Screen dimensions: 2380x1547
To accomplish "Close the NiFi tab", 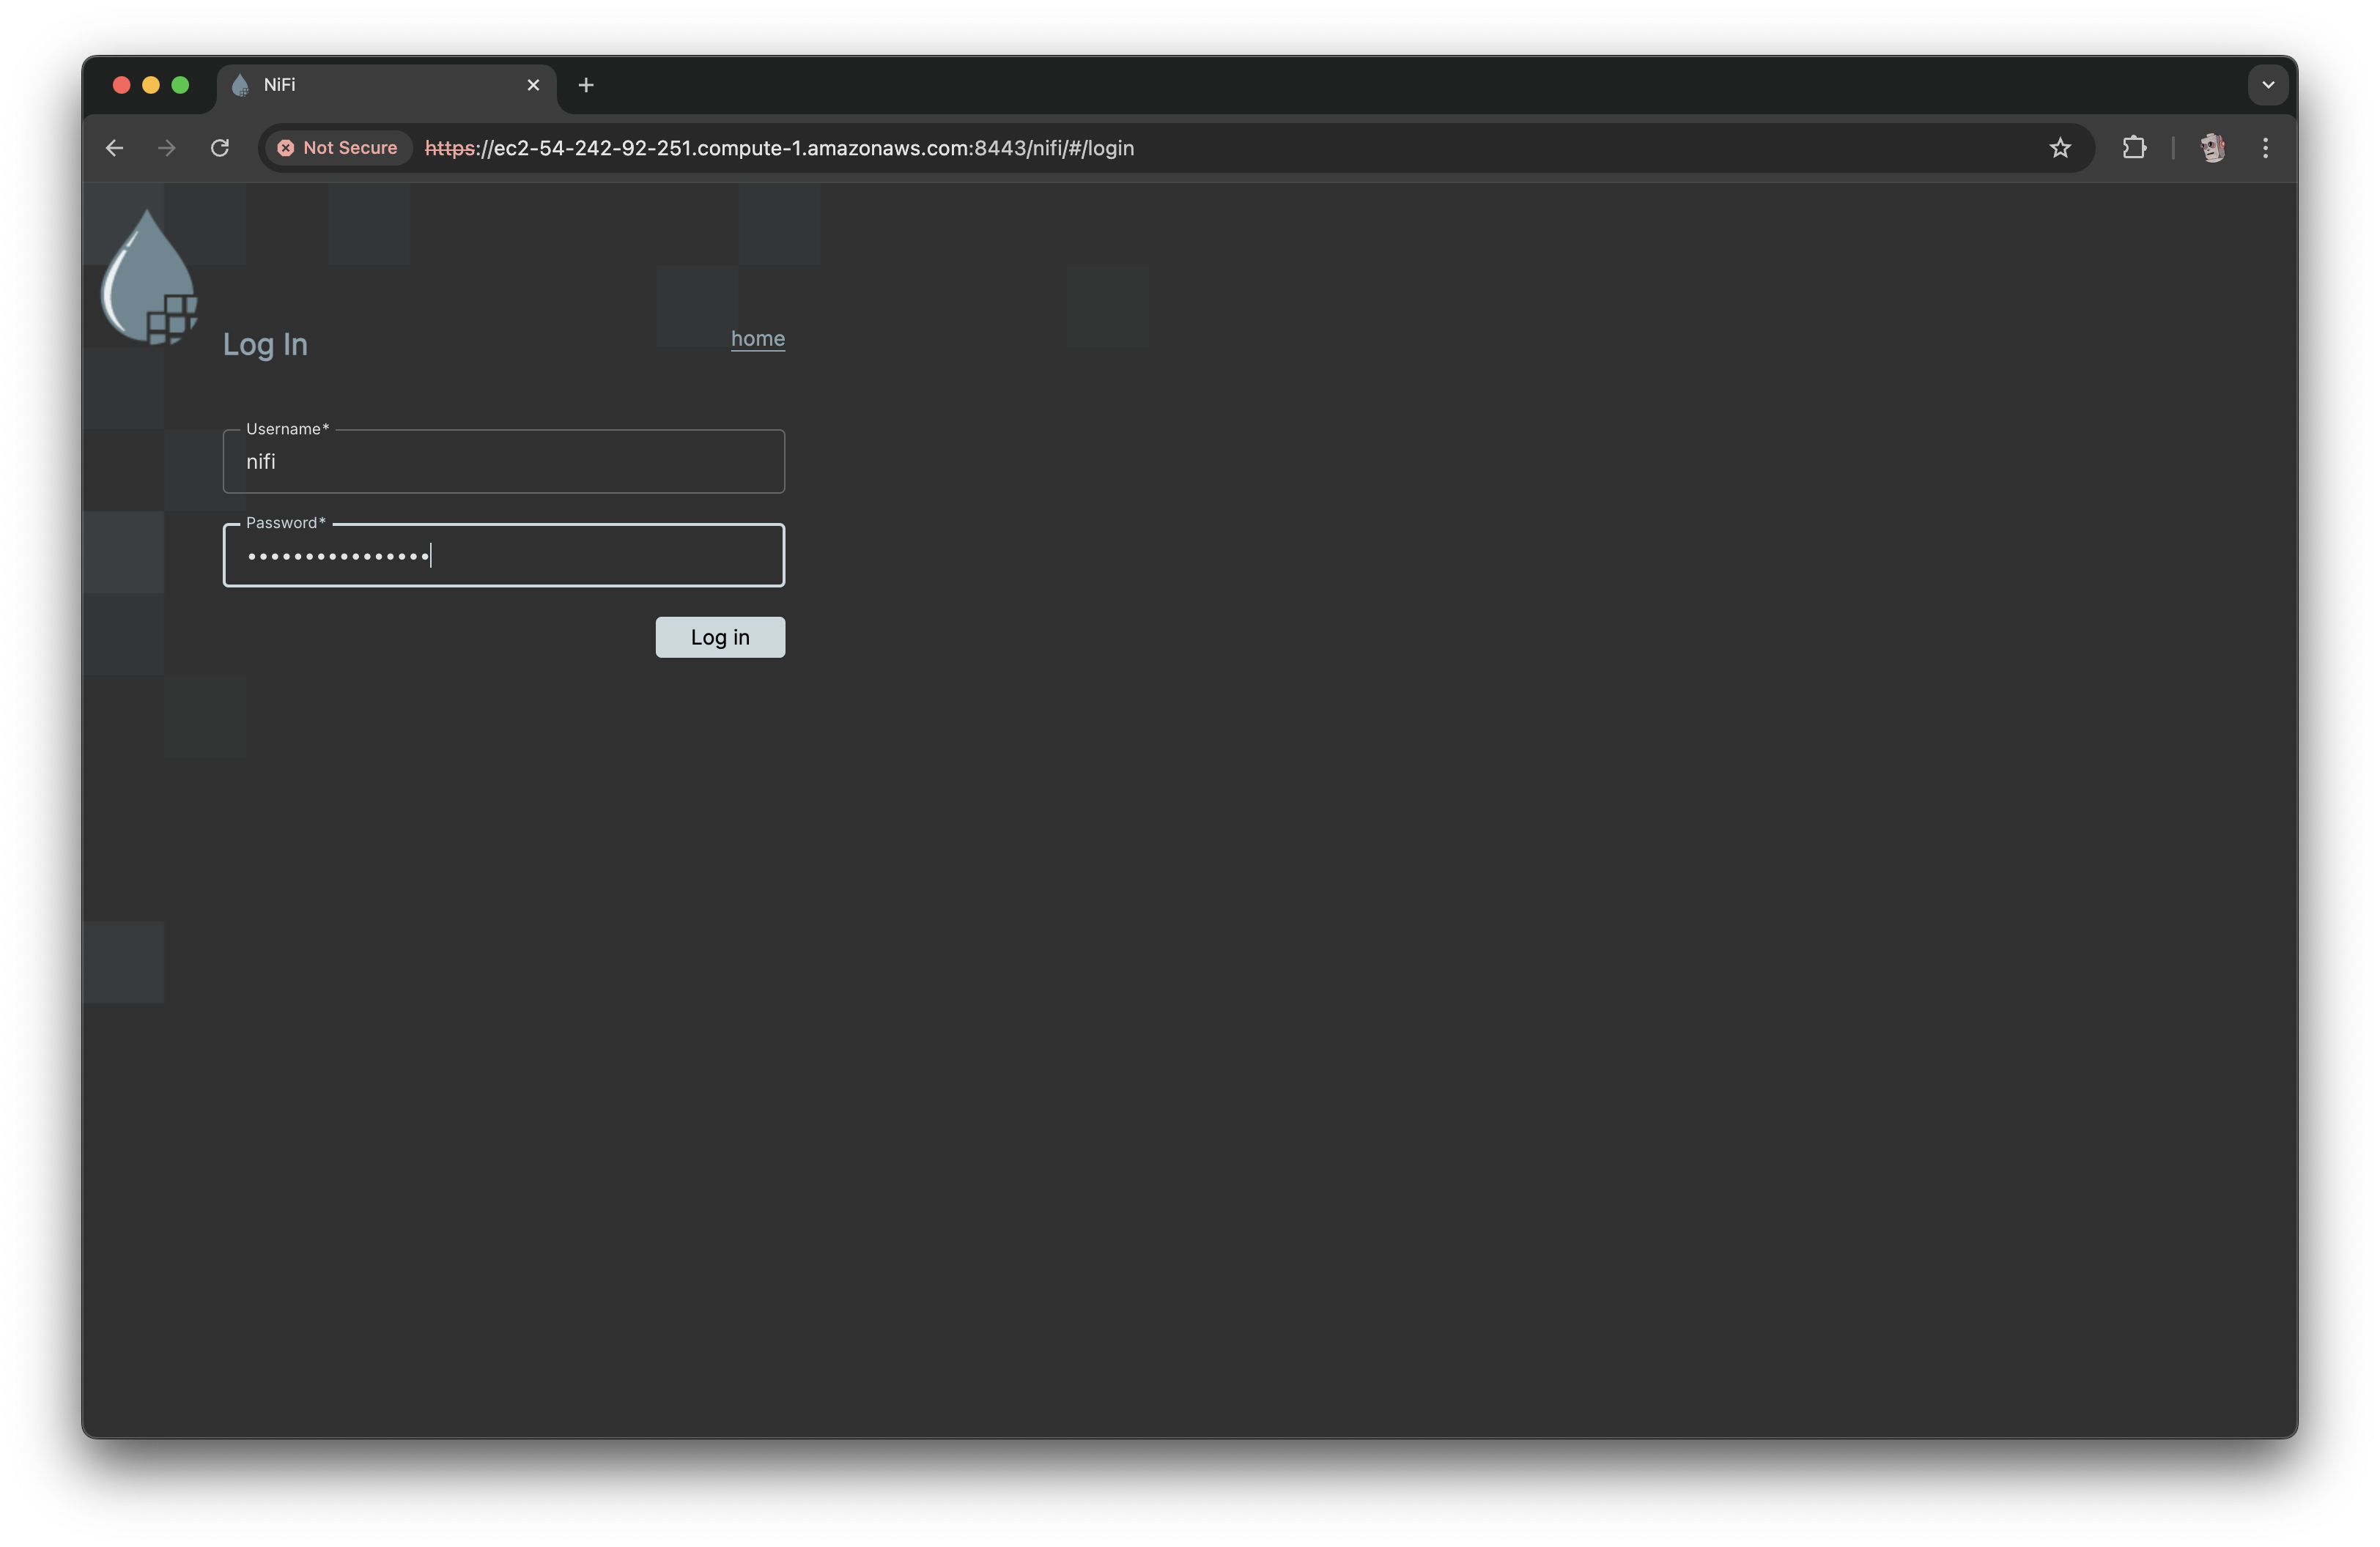I will click(533, 85).
